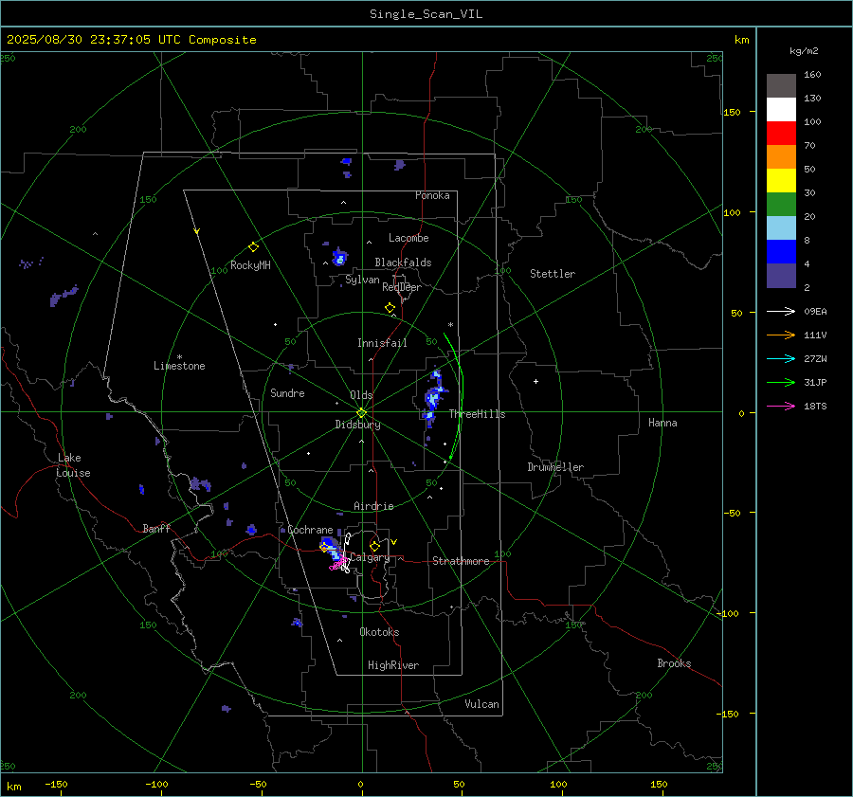The height and width of the screenshot is (797, 853).
Task: Click the Calgary city label
Action: coord(370,557)
